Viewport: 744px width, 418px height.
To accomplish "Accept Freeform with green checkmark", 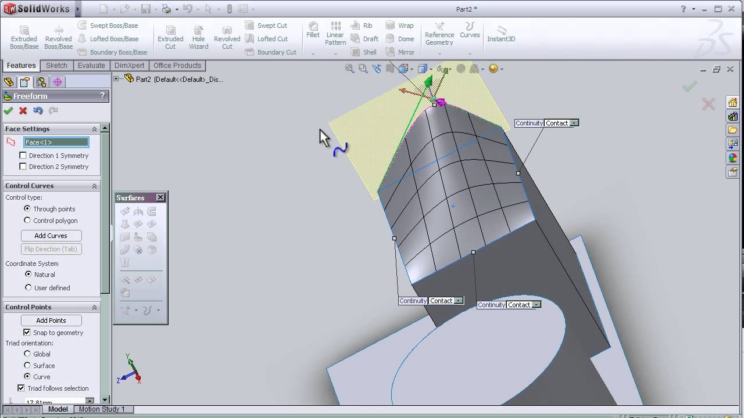I will pos(8,111).
